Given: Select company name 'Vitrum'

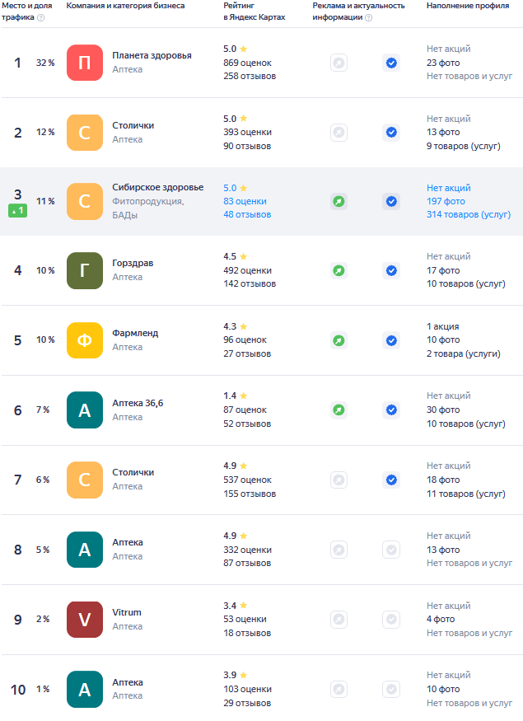Looking at the screenshot, I should point(127,612).
